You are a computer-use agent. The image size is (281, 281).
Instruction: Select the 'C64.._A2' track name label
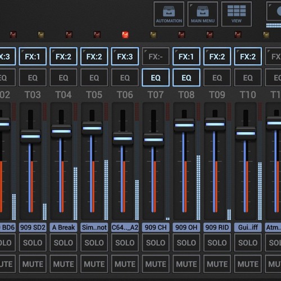[125, 228]
